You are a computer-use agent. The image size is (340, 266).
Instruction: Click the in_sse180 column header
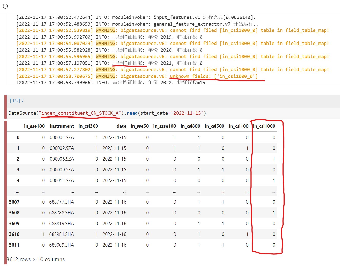click(34, 126)
